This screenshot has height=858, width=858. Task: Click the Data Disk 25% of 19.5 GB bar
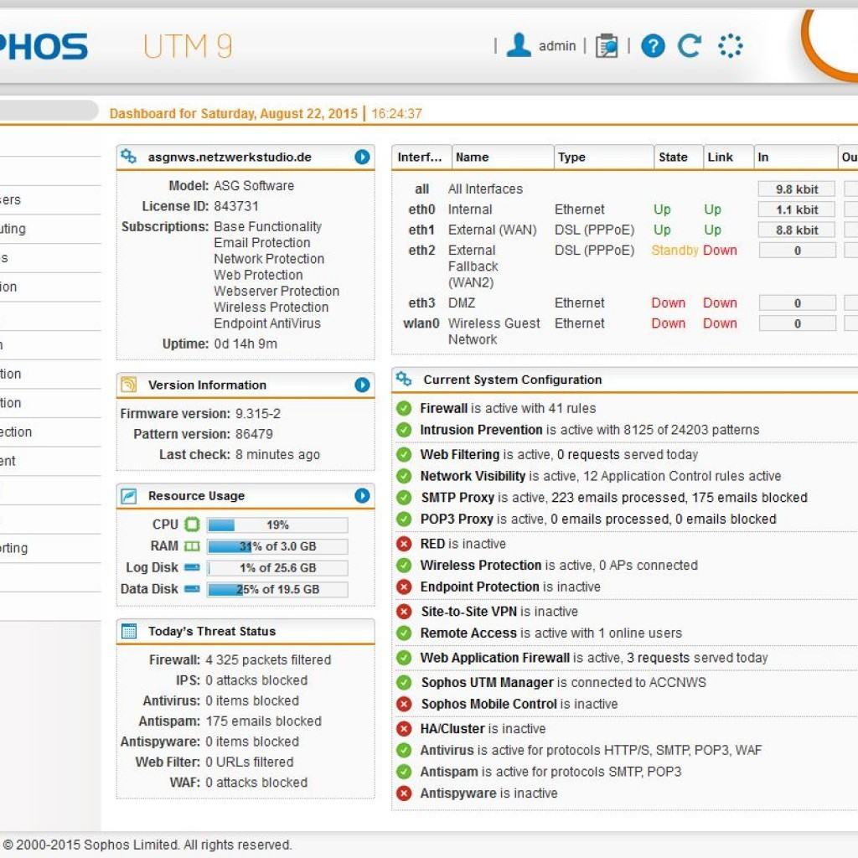click(277, 589)
